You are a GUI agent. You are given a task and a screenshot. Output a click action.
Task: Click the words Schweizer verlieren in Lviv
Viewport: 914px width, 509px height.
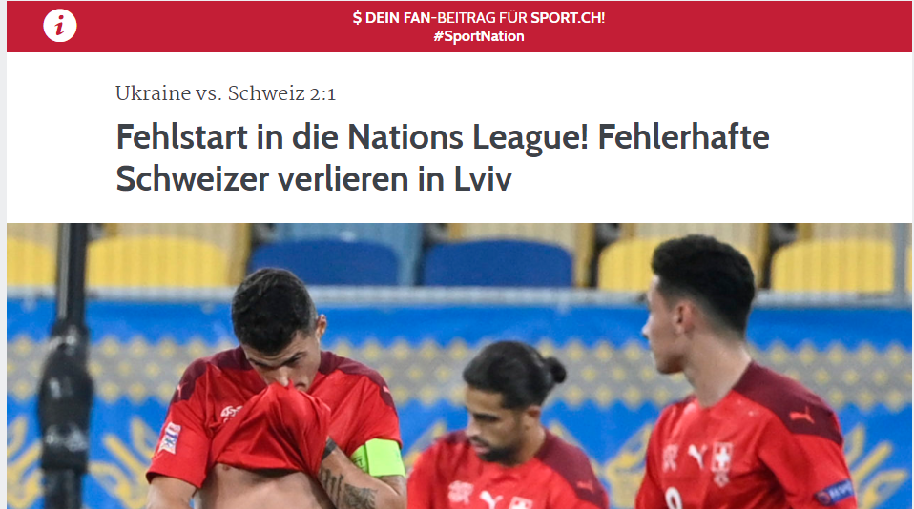[314, 178]
